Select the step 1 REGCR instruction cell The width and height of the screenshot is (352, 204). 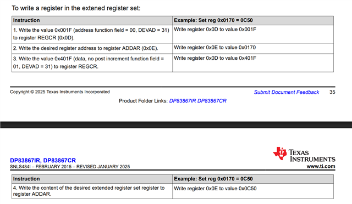tap(92, 34)
